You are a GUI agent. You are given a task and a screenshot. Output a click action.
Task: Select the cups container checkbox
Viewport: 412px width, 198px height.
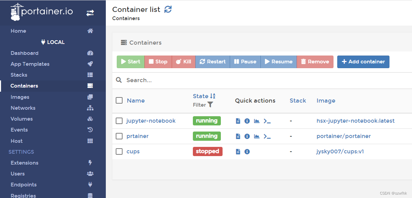(119, 152)
